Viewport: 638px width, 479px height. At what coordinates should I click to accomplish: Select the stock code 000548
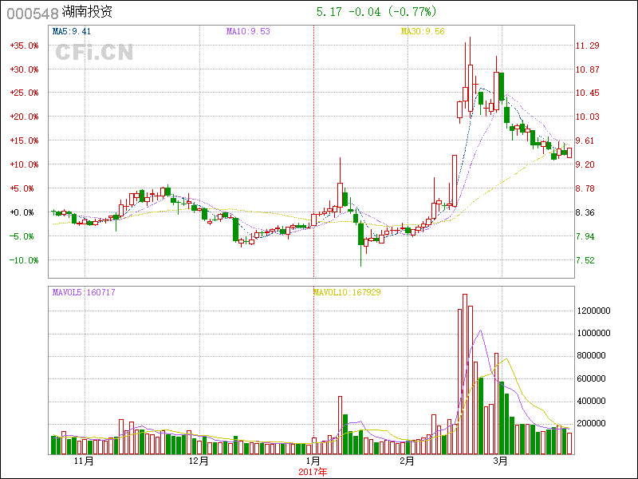[x=32, y=13]
